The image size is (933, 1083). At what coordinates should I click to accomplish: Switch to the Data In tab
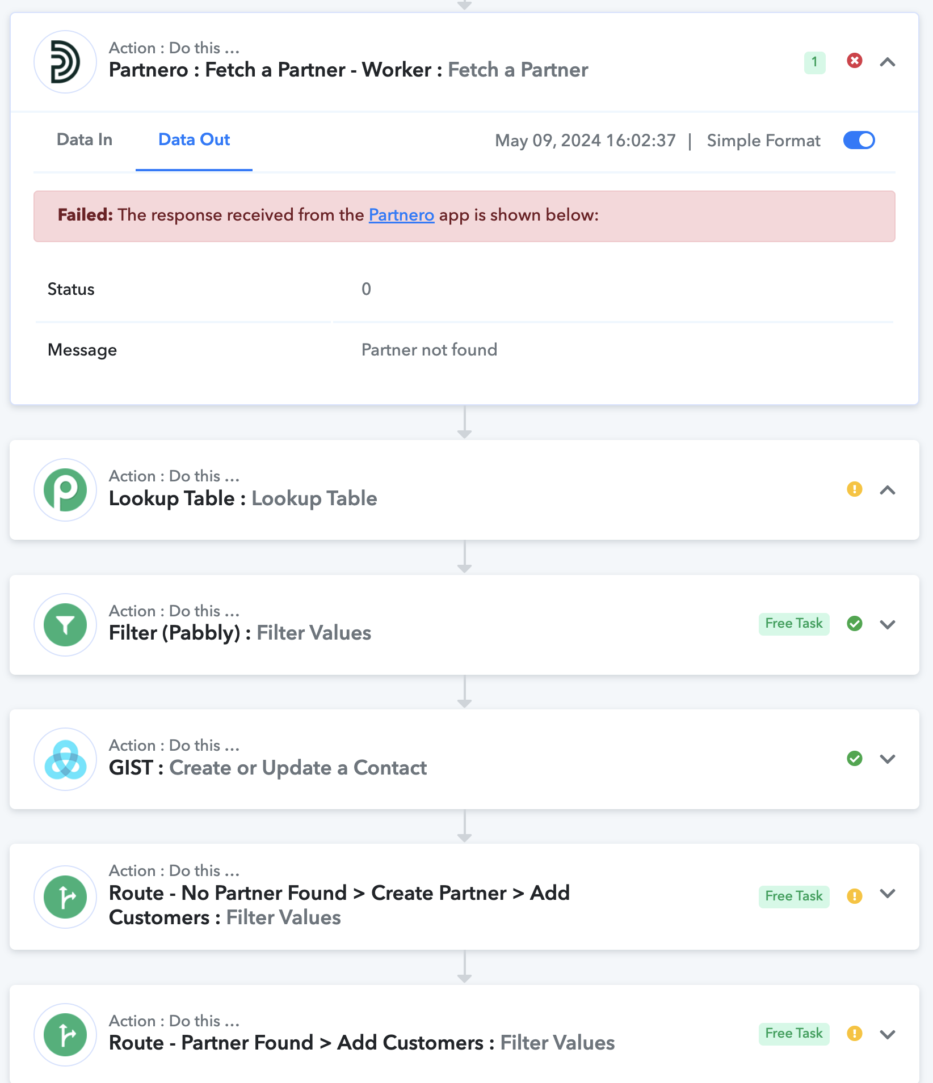tap(85, 139)
